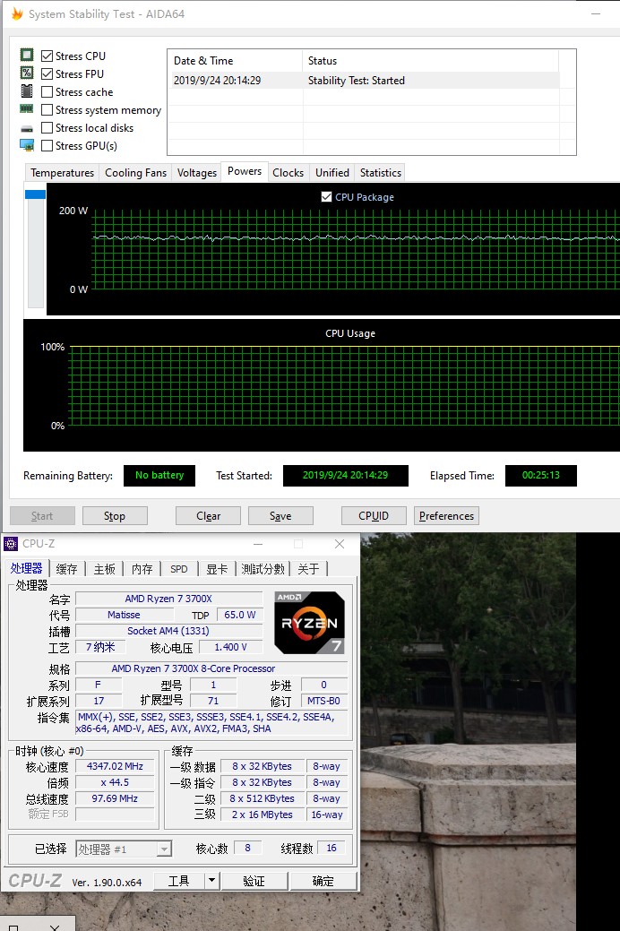Click the Test Started timestamp field
The height and width of the screenshot is (931, 620).
coord(346,475)
